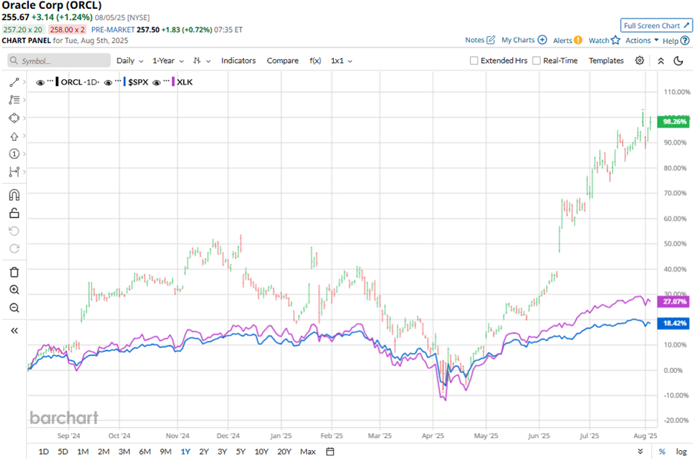Click $SPX blue series color bar
Image resolution: width=697 pixels, height=459 pixels.
[125, 82]
